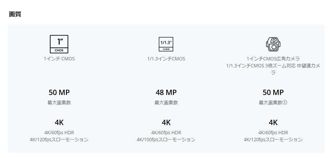Viewport: 331px width, 158px height.
Task: Click the 4K heading in the middle column
Action: click(x=166, y=122)
